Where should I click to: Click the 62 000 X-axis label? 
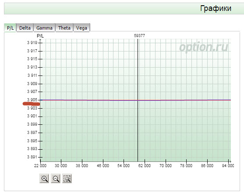click(145, 166)
